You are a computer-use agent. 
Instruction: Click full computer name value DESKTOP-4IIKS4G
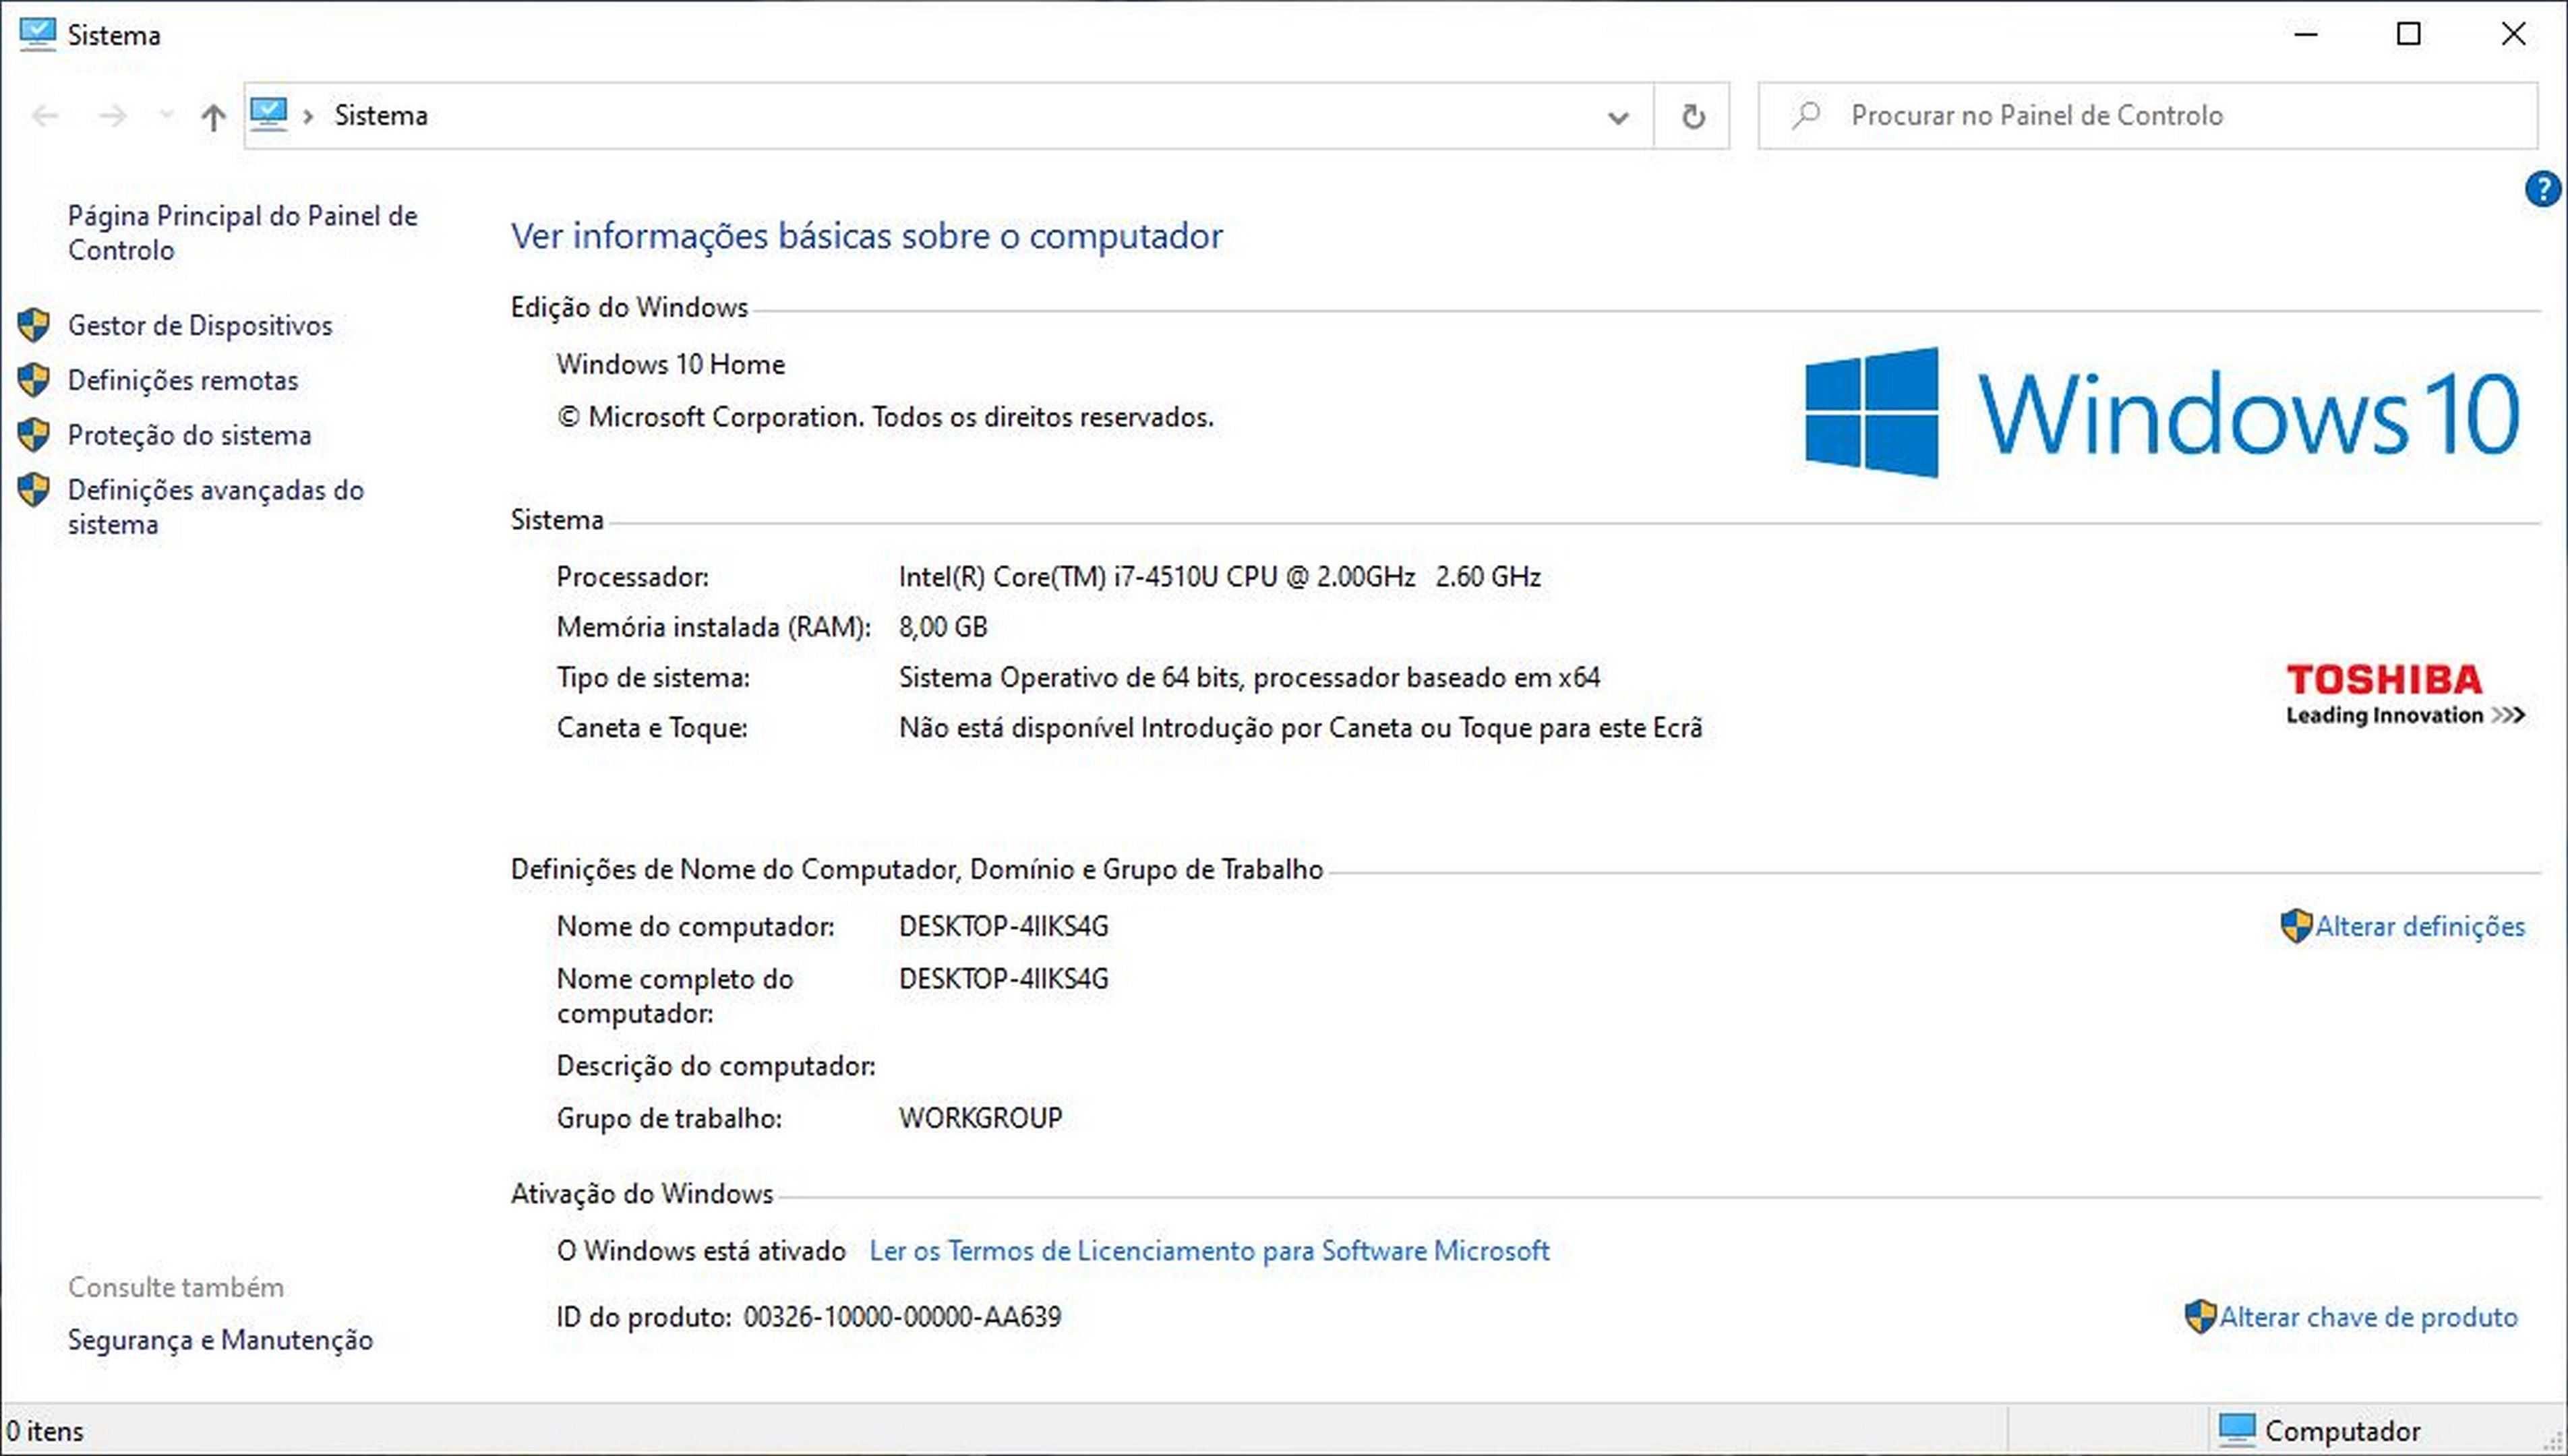coord(1003,978)
